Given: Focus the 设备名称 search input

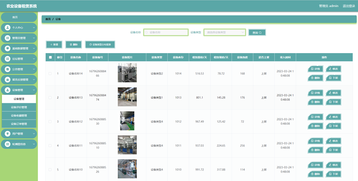Looking at the screenshot, I should pyautogui.click(x=166, y=32).
